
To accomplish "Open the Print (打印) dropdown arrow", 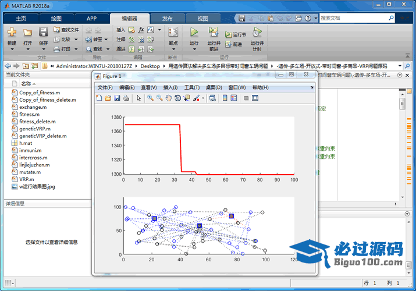I will click(76, 49).
